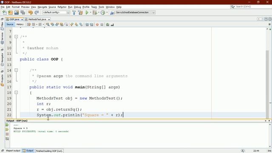Click the Find Selection magnifier icon
Viewport: 272px width, 153px height.
pyautogui.click(x=48, y=25)
